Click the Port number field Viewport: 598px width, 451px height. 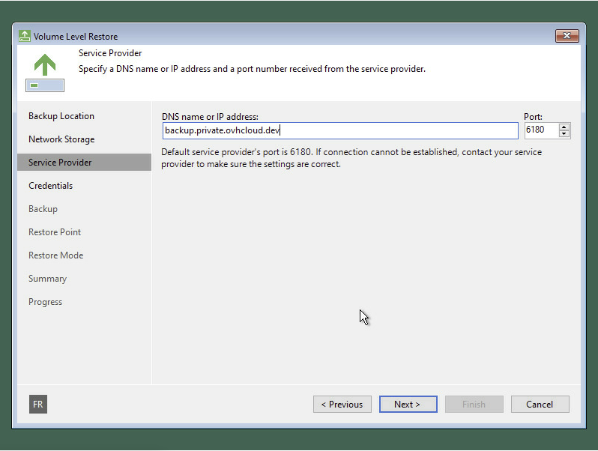tap(541, 130)
